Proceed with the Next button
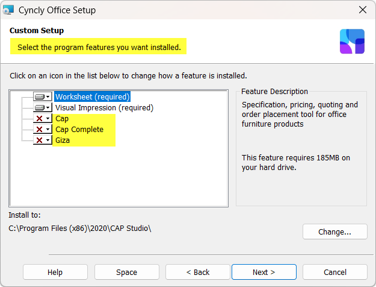This screenshot has width=376, height=287. tap(264, 272)
